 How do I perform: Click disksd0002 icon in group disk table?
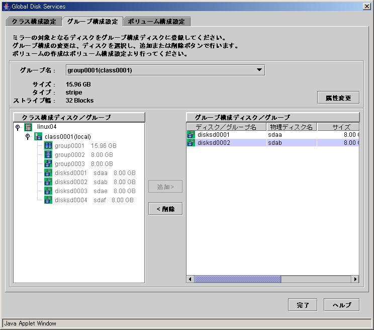(191, 143)
